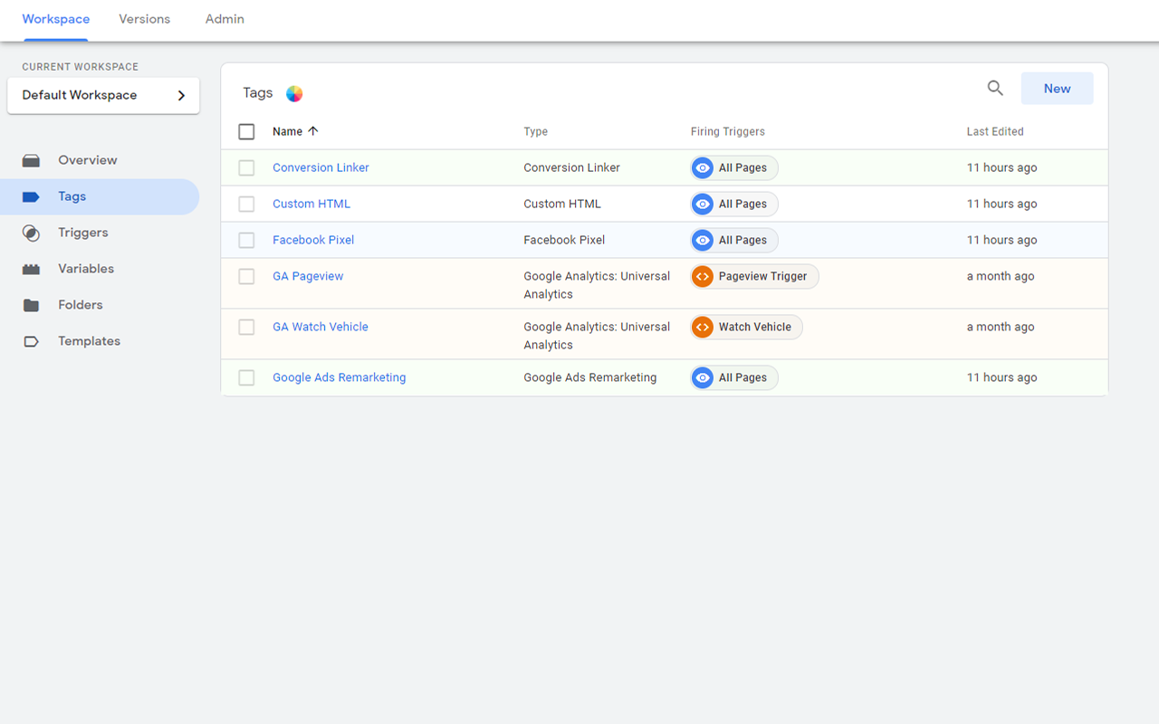Screen dimensions: 1159x724
Task: Click the Tags label icon in sidebar
Action: click(31, 196)
